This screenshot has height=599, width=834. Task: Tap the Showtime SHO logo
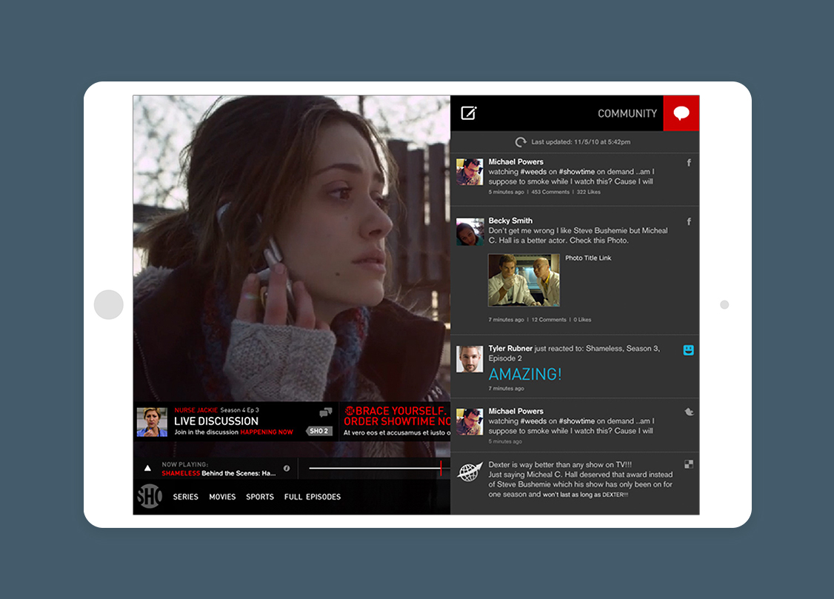click(149, 497)
